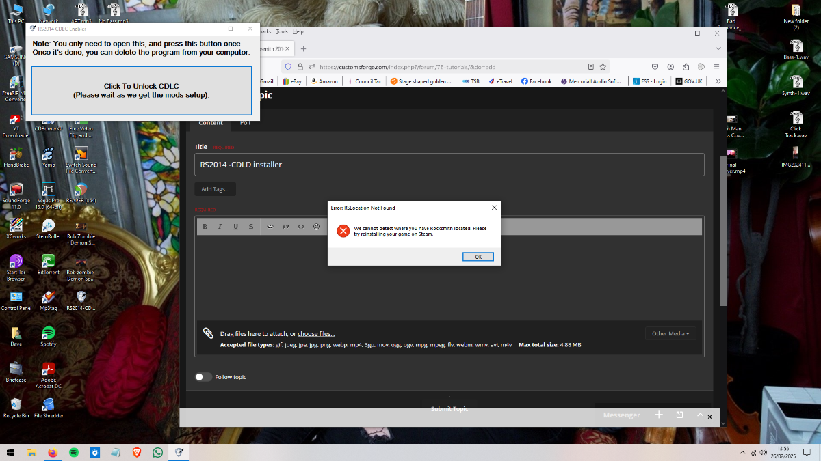Screen dimensions: 821x461
Task: Apply strikethrough formatting in the editor
Action: [x=251, y=227]
